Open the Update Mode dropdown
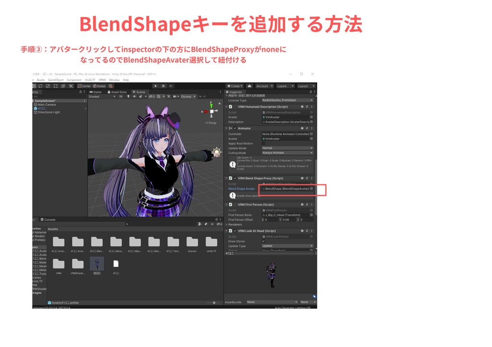 coord(287,148)
